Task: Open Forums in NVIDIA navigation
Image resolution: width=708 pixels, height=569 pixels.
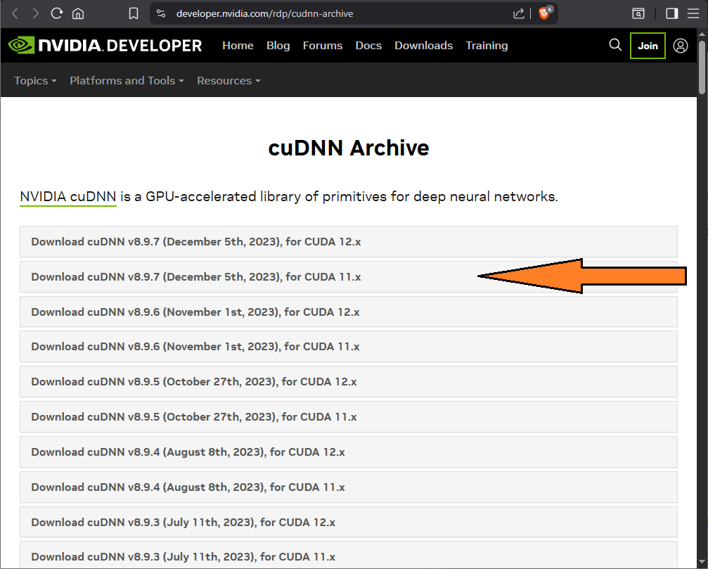Action: click(x=323, y=46)
